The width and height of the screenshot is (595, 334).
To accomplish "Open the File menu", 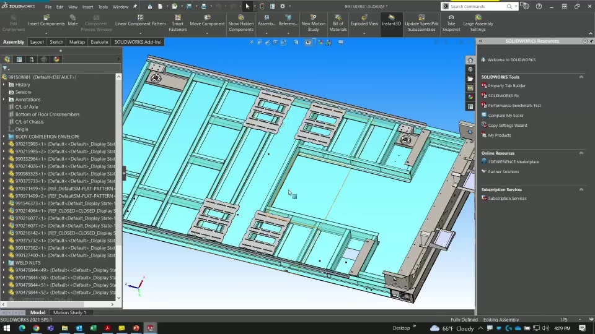I will coord(48,7).
